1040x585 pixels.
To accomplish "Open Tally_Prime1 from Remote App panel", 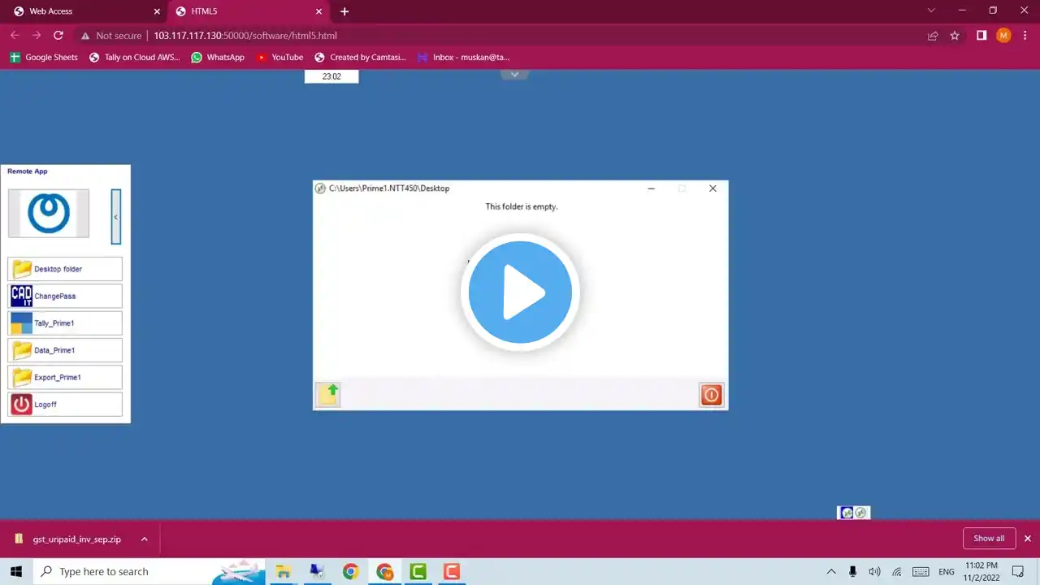I will [65, 323].
